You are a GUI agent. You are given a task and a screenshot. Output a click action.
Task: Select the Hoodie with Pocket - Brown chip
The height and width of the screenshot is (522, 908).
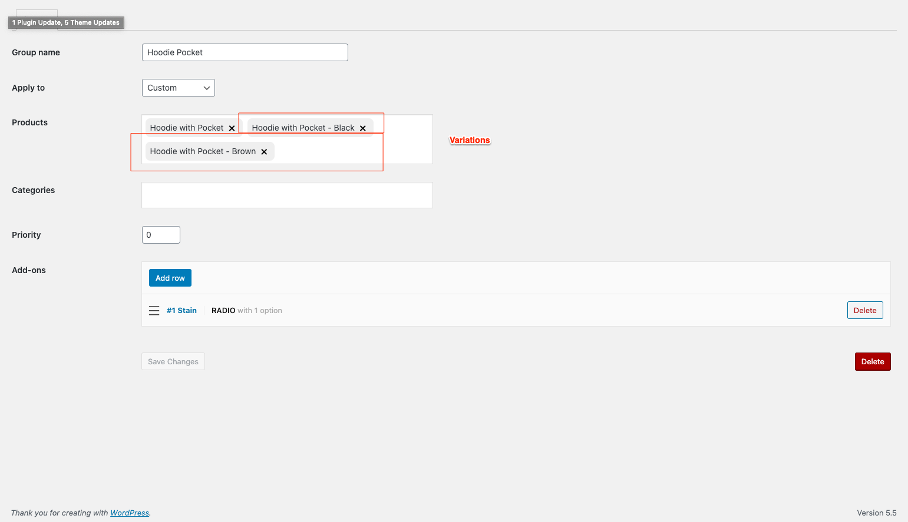[203, 151]
